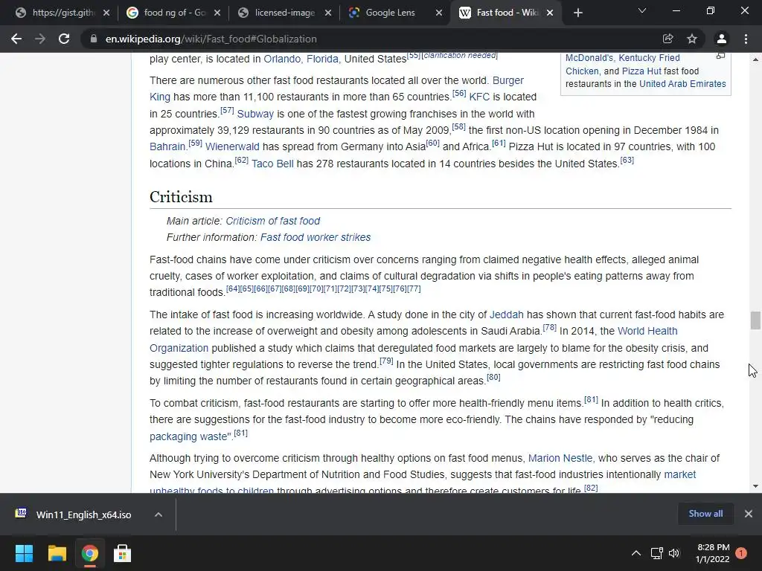Enlarge the thumbnail via expand icon
This screenshot has height=571, width=762.
720,57
